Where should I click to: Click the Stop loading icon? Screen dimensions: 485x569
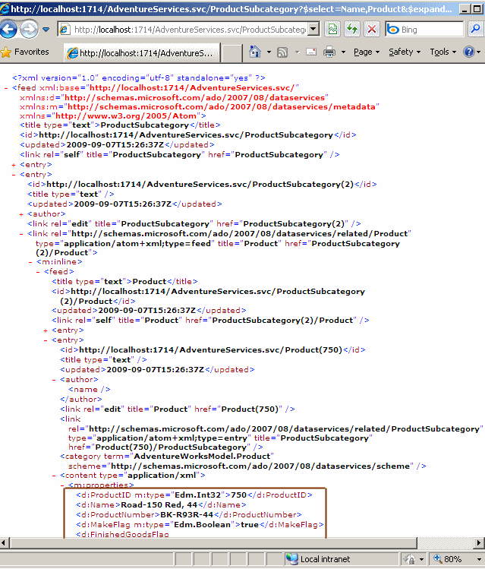tap(371, 30)
